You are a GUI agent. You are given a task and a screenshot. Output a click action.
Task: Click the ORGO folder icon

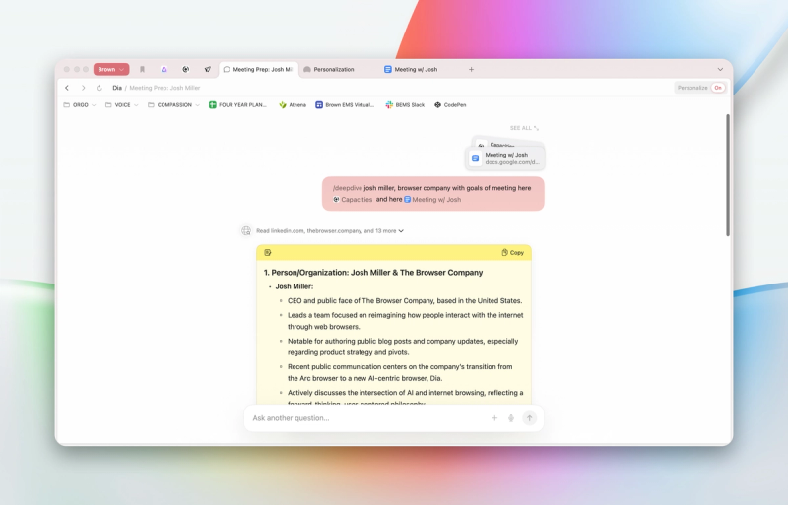[66, 105]
